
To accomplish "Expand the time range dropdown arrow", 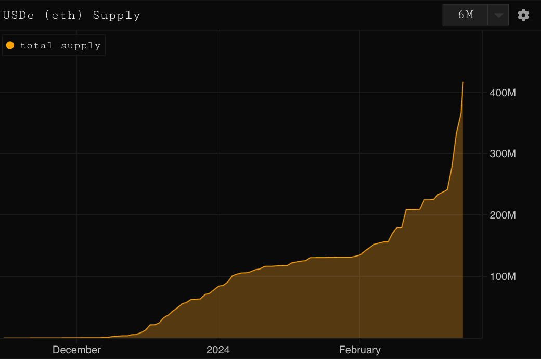I will [x=498, y=15].
